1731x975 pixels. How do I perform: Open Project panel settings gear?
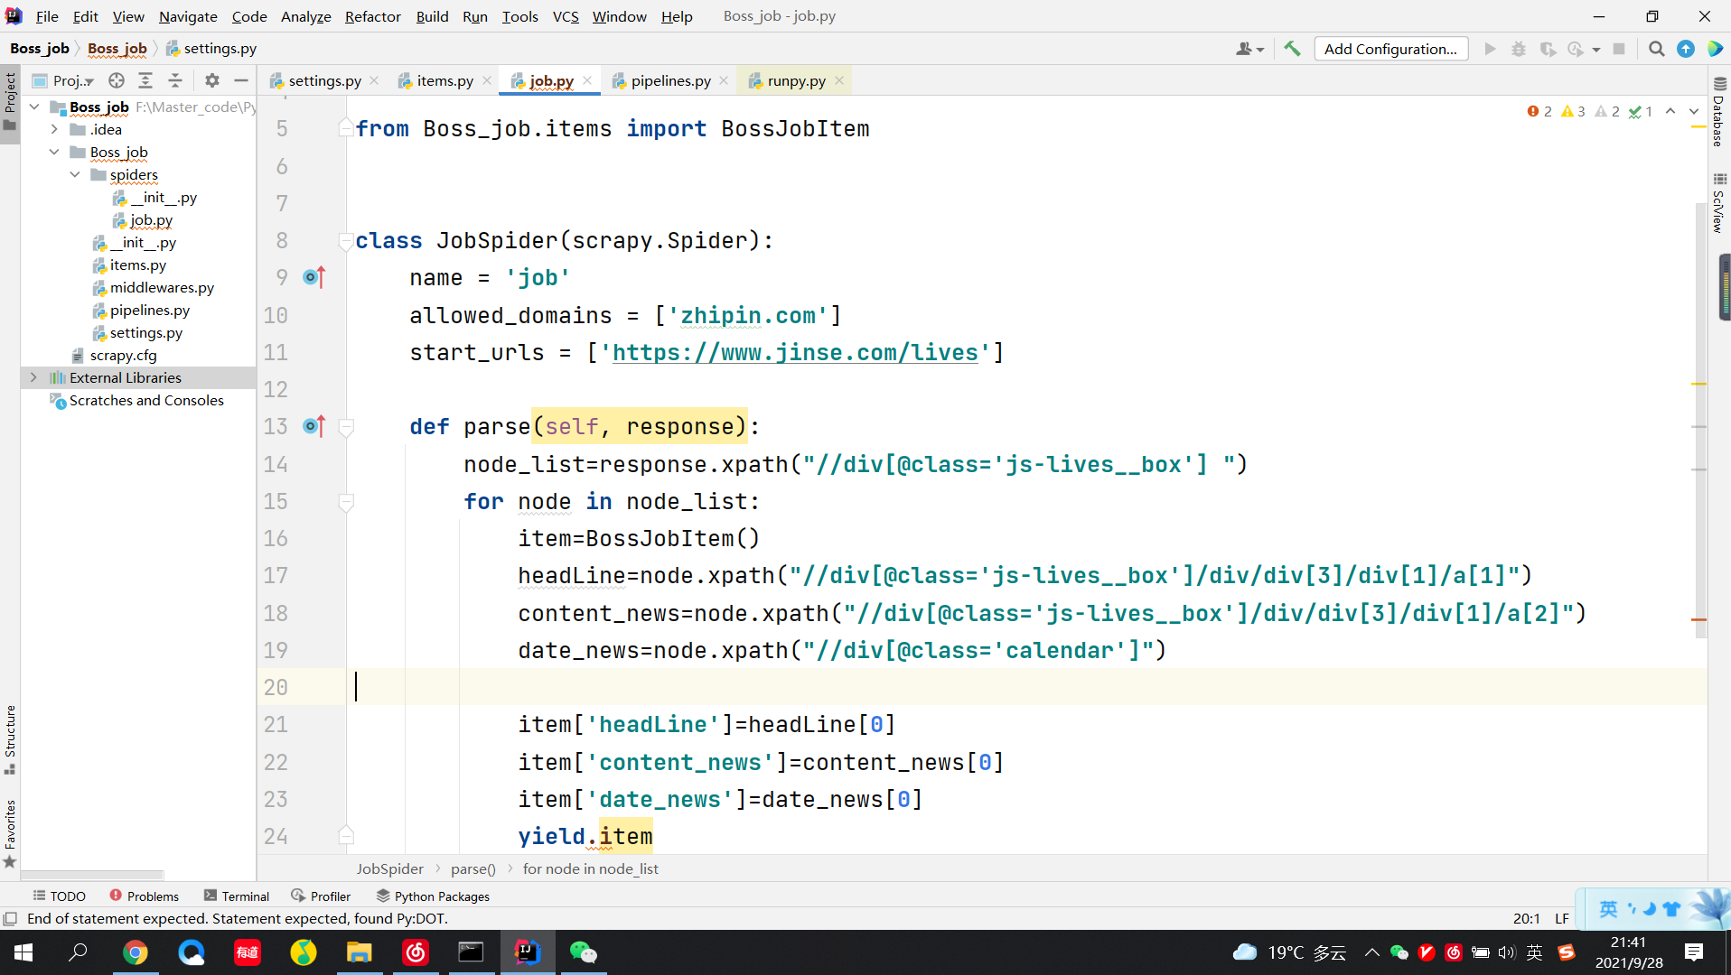[211, 80]
